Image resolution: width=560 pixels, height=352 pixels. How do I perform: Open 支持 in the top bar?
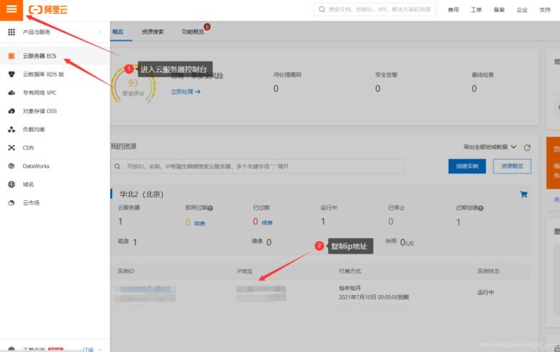click(x=544, y=9)
